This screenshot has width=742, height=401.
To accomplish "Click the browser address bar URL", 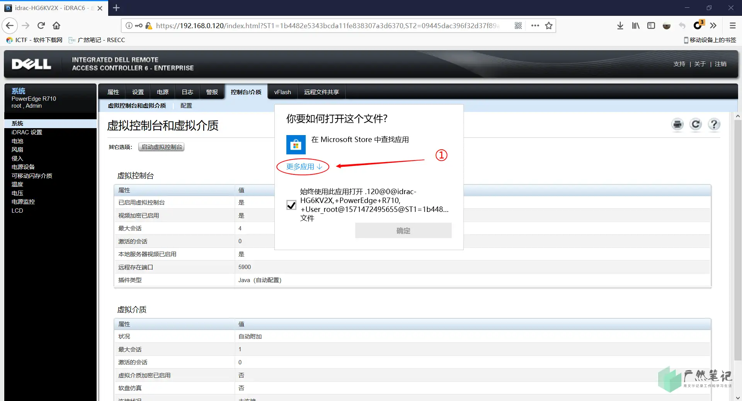I will [x=328, y=25].
